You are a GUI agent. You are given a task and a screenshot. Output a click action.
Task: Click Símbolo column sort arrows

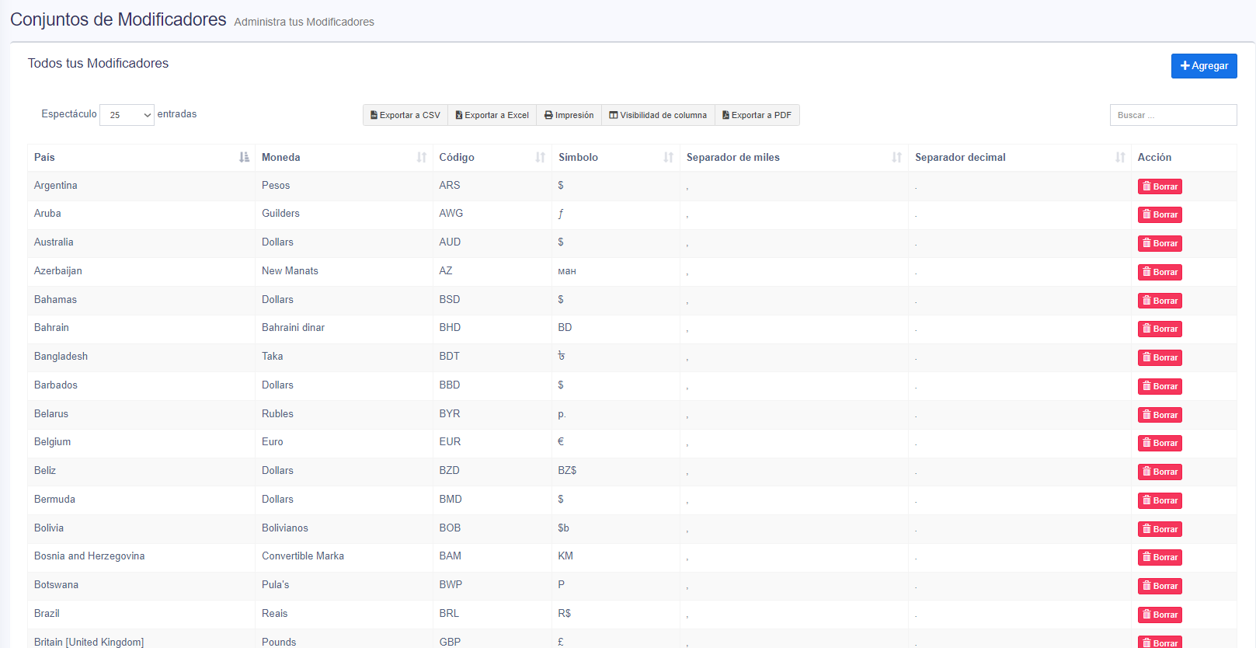click(668, 158)
